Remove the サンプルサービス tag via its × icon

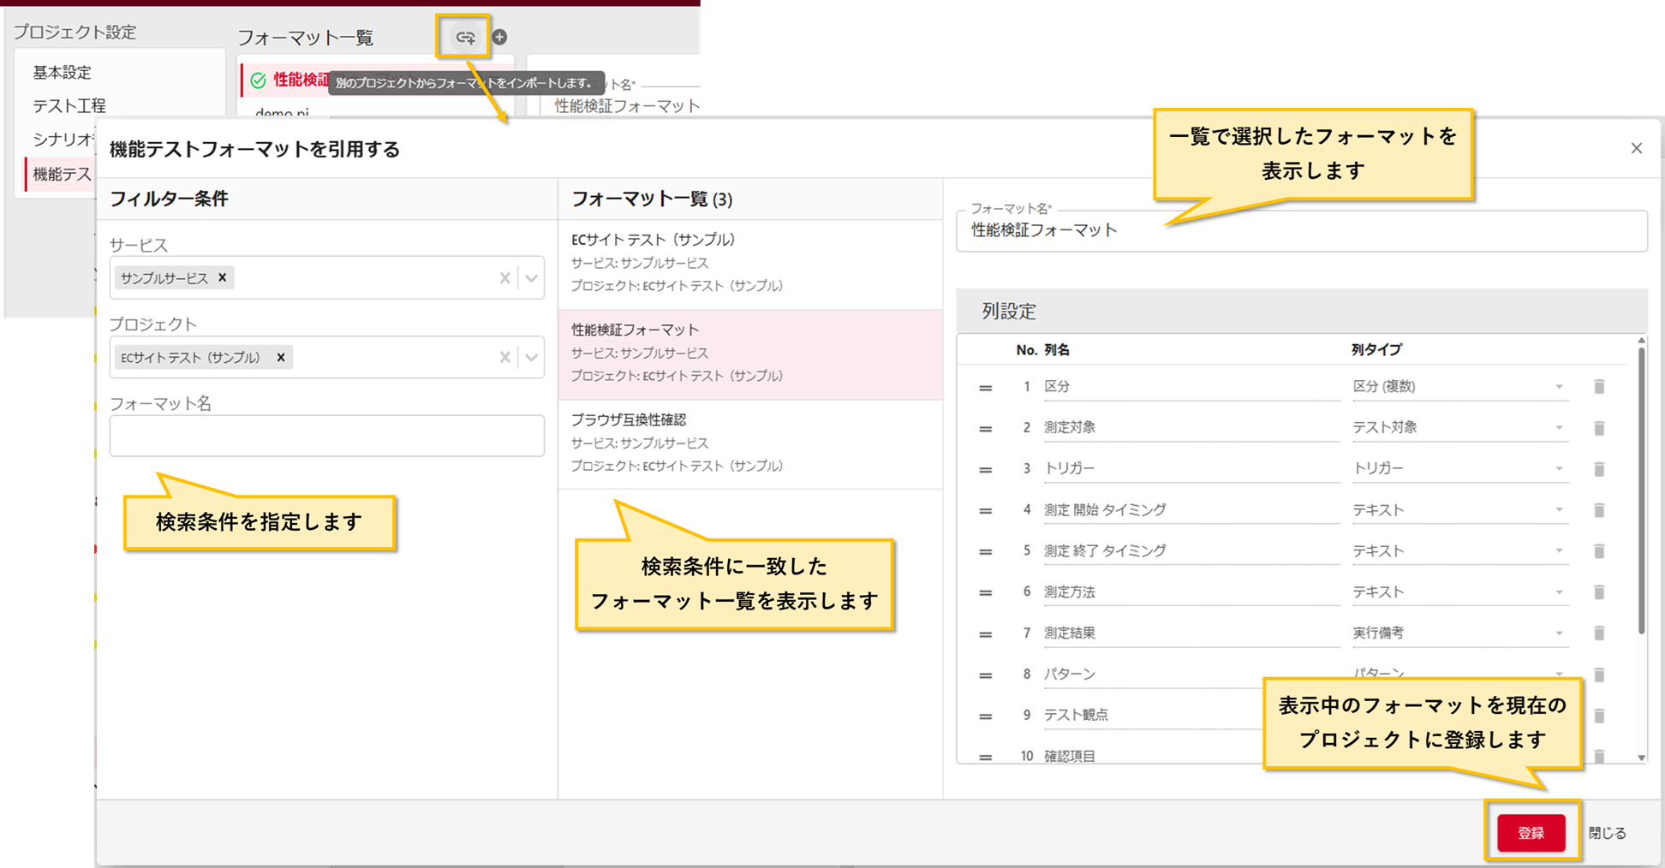pyautogui.click(x=221, y=277)
